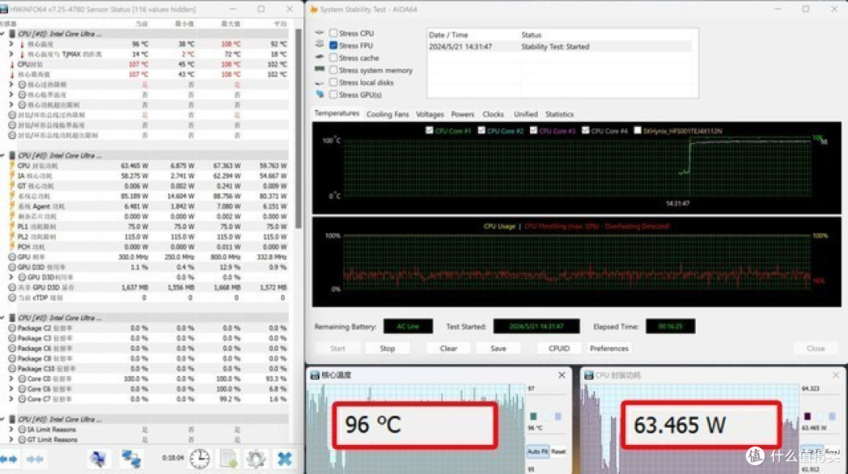Open Preferences in the stability test window
848x474 pixels.
point(609,348)
